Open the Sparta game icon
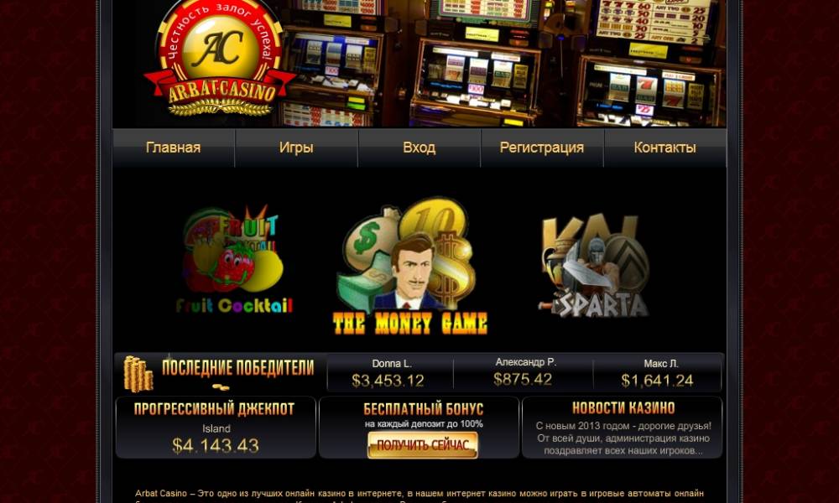 594,266
